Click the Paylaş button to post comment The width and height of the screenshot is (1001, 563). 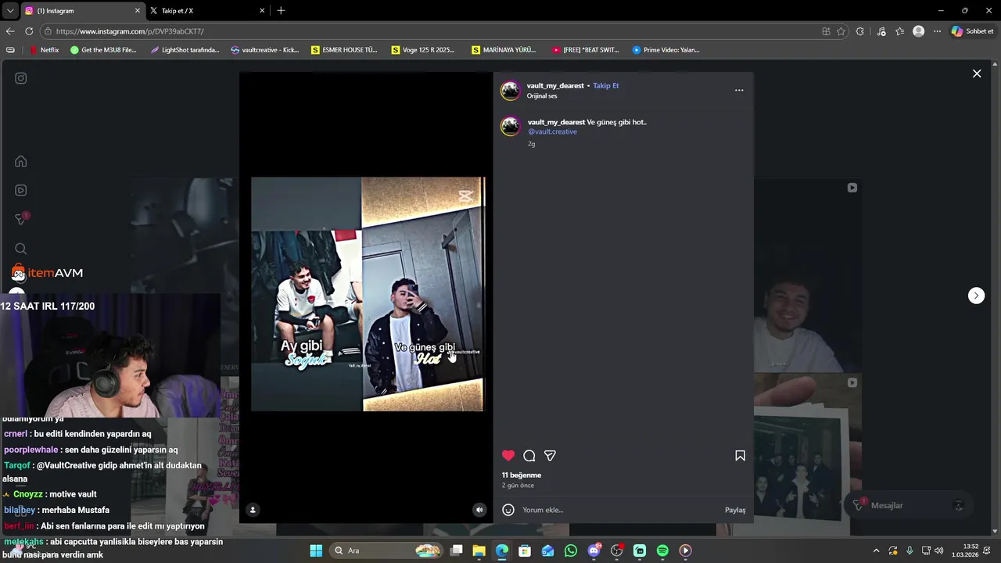pos(735,510)
